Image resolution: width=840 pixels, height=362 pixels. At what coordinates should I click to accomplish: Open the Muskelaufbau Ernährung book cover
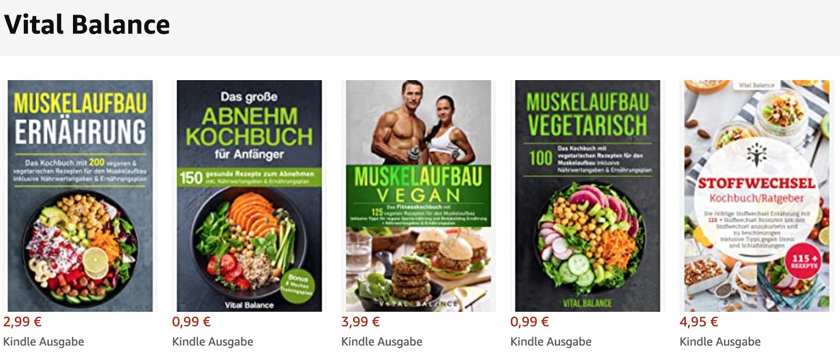tap(80, 196)
